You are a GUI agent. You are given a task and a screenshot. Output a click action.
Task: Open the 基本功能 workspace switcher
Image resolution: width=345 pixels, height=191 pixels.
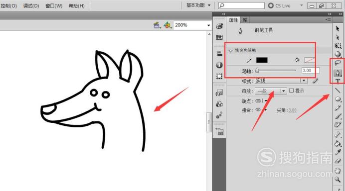click(x=198, y=5)
